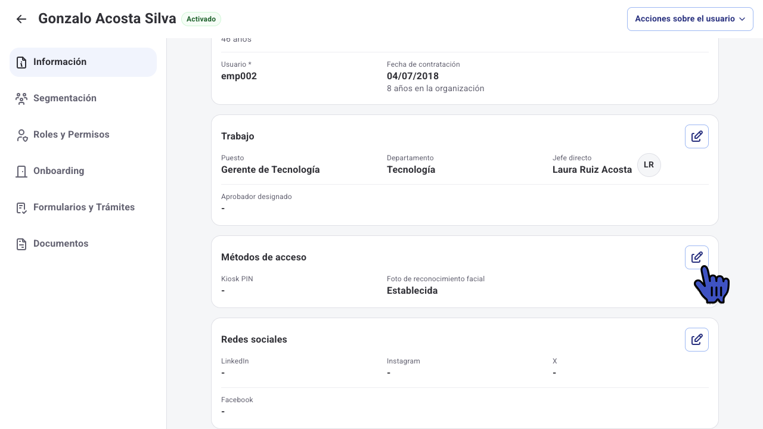The height and width of the screenshot is (429, 763).
Task: Open Formularios y Trámites
Action: (x=83, y=207)
